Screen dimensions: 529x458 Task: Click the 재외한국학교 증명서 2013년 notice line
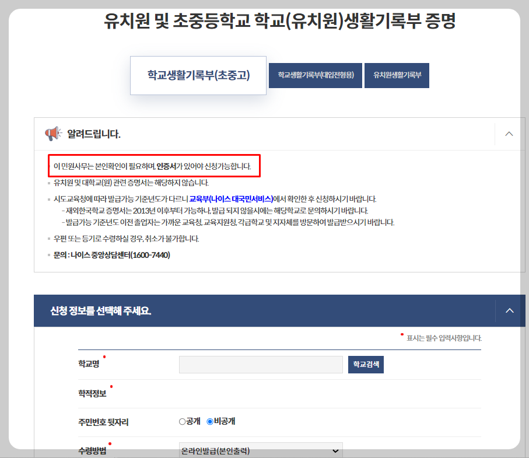coord(216,211)
